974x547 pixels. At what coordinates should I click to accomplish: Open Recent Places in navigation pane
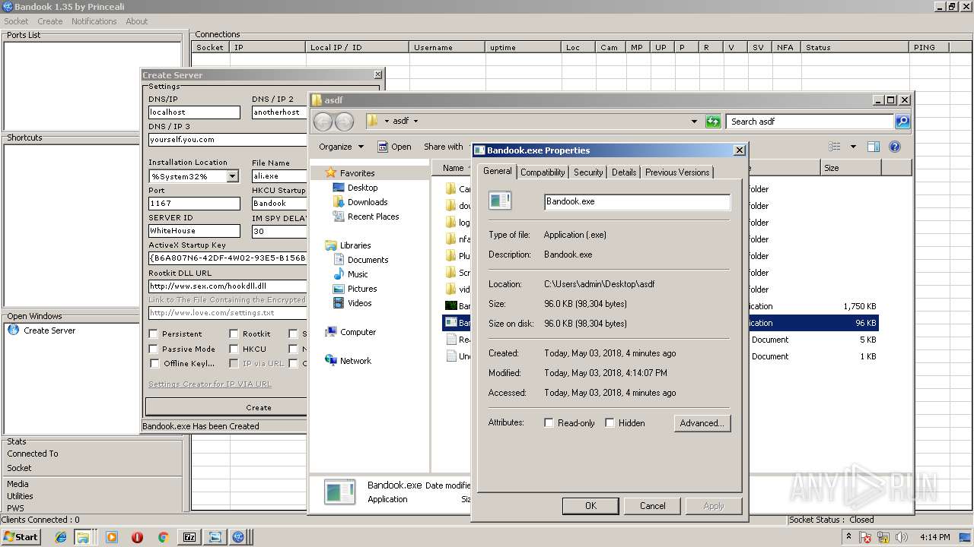point(373,217)
